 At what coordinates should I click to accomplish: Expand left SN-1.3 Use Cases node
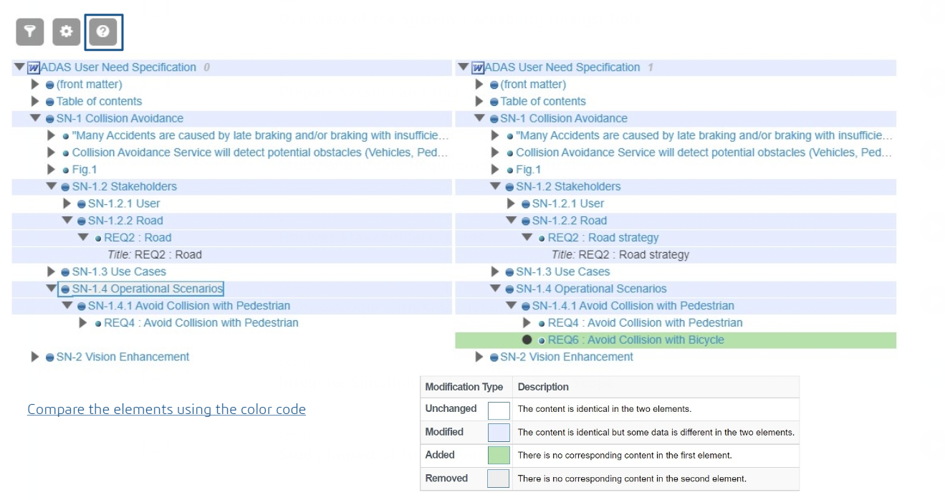click(51, 272)
